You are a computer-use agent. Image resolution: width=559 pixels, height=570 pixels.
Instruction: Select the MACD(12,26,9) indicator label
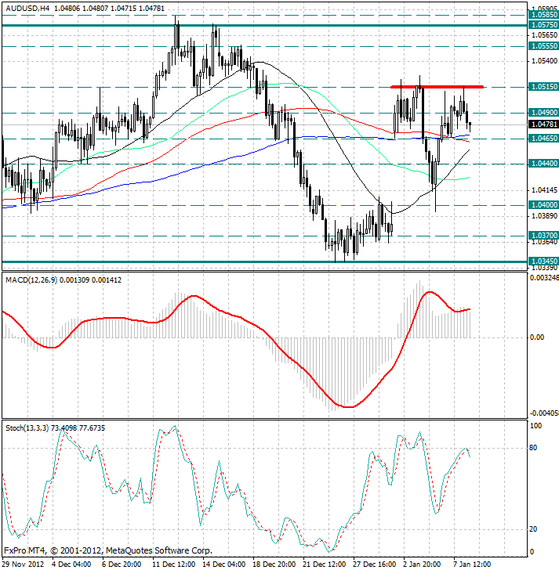click(36, 280)
